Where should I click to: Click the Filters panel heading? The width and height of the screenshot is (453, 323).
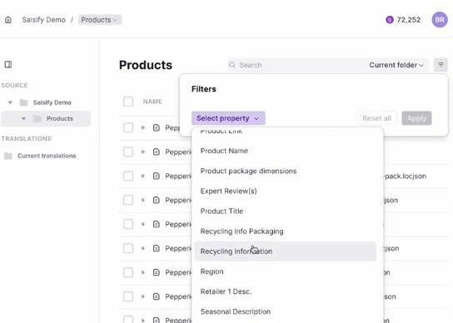(x=204, y=89)
